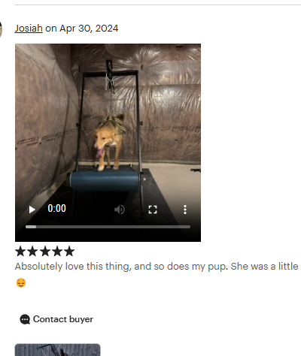Click the white played segment of the progress bar
Image resolution: width=301 pixels, height=356 pixels.
[x=31, y=227]
